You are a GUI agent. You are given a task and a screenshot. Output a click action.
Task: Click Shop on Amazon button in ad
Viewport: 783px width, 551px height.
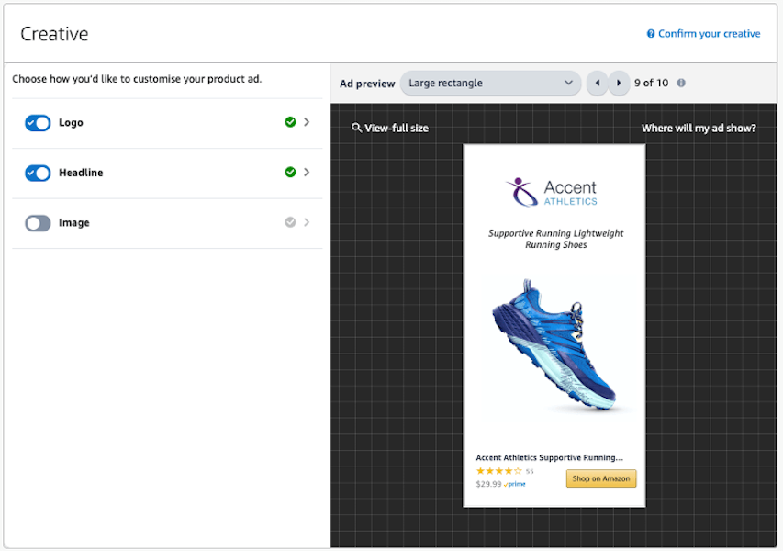pos(601,478)
